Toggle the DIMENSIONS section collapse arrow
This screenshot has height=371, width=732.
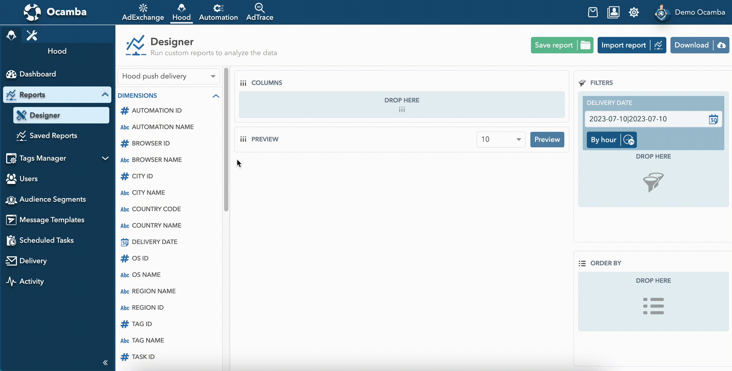point(215,96)
